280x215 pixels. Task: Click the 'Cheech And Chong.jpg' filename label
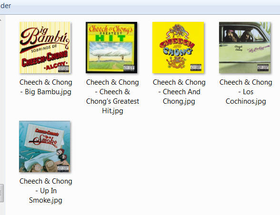pos(179,92)
